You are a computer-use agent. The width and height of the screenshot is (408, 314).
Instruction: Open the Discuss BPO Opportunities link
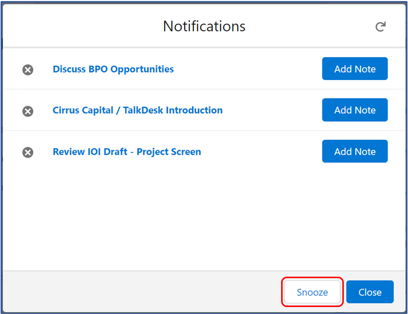point(113,69)
